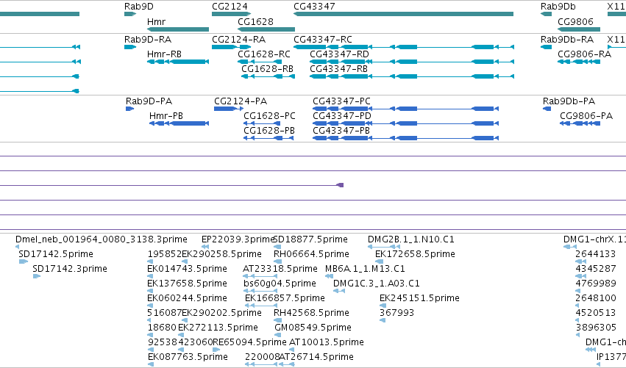Select the SD18877.5prime EST label
Image resolution: width=626 pixels, height=368 pixels.
click(x=310, y=239)
